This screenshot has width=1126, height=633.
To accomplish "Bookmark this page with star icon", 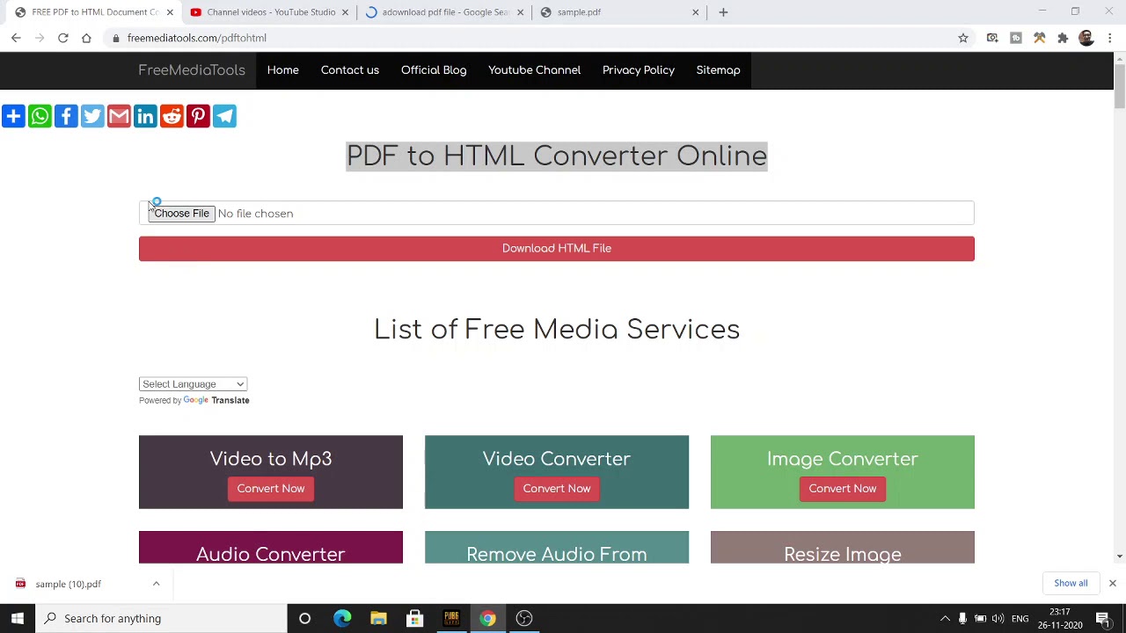I will click(963, 38).
